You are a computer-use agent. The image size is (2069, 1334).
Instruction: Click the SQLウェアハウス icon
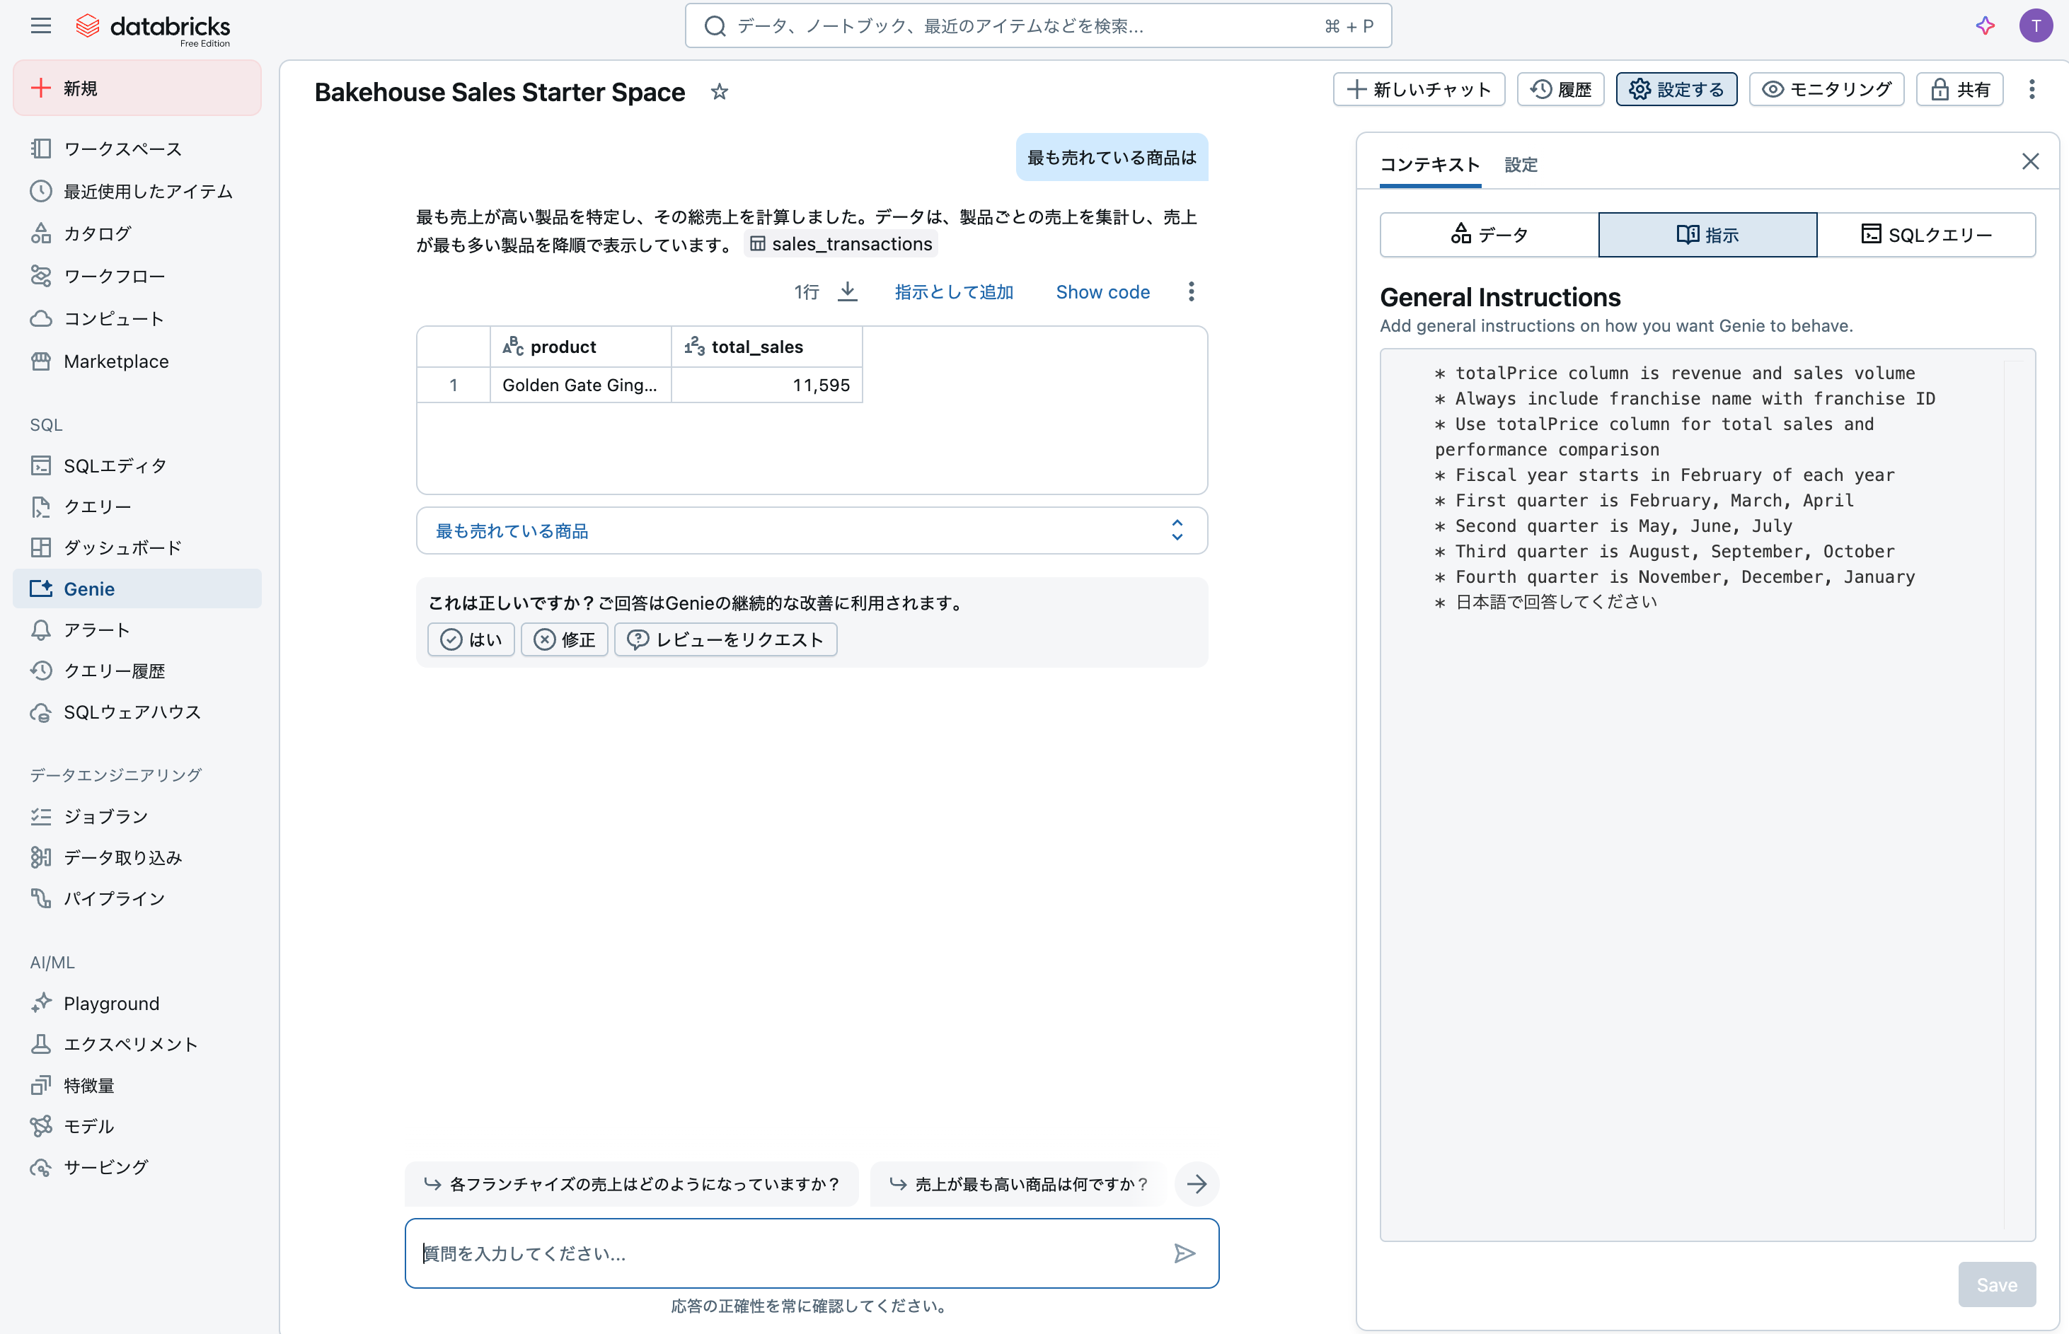(41, 712)
